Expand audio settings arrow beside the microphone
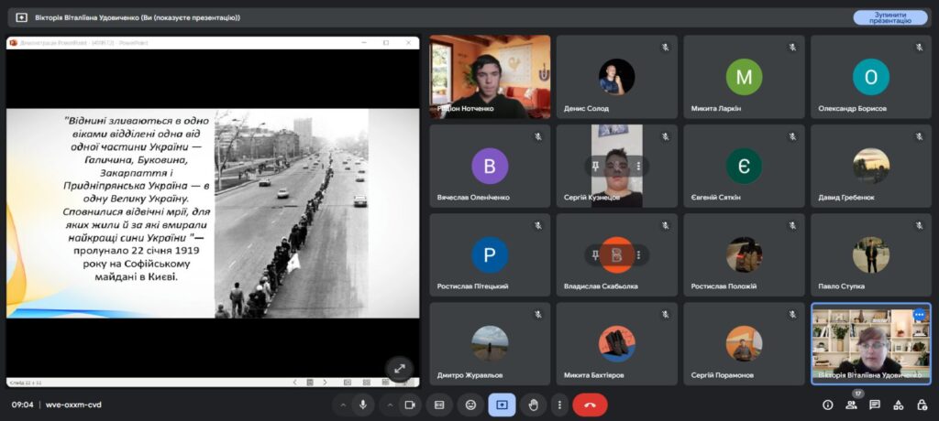 [343, 404]
